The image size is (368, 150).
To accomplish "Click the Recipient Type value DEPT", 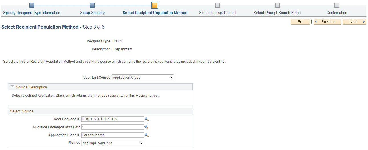I will point(118,41).
